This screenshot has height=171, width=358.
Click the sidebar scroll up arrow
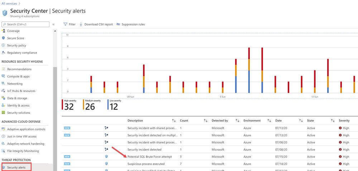coord(55,31)
